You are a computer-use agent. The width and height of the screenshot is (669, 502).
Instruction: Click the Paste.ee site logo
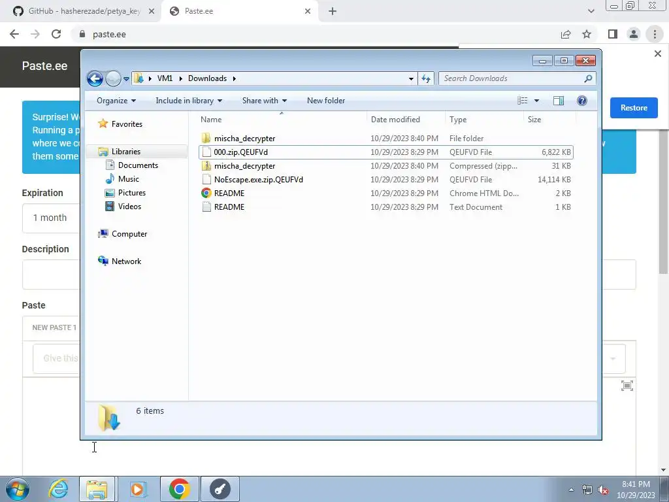point(45,66)
